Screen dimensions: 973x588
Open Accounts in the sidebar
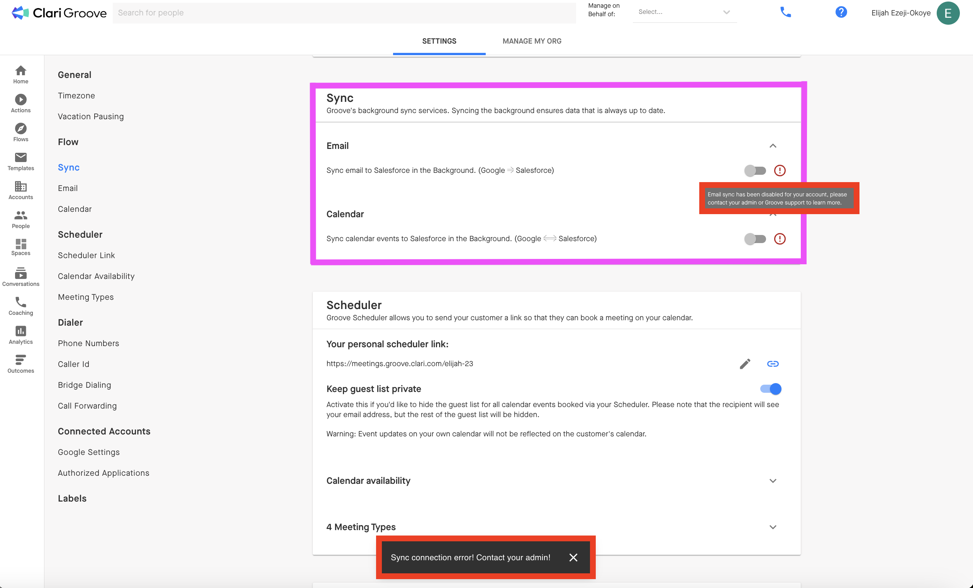(20, 190)
